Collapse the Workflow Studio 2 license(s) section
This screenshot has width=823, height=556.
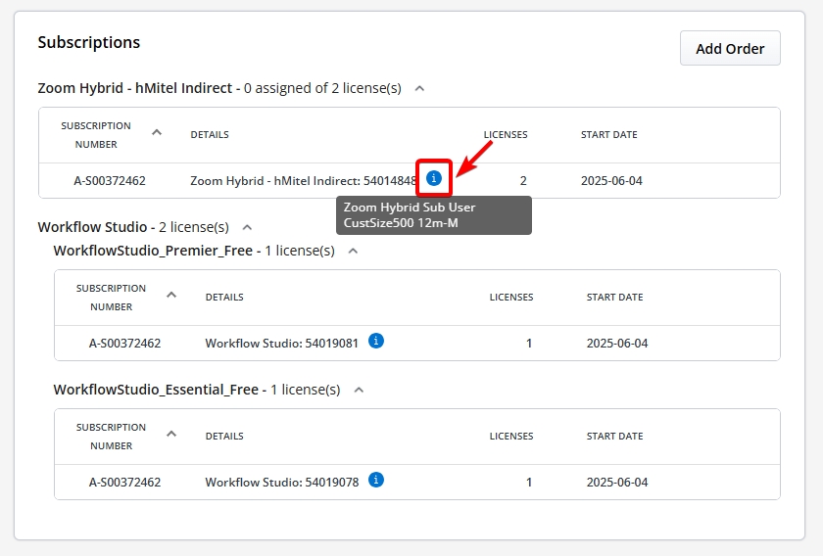(x=247, y=227)
